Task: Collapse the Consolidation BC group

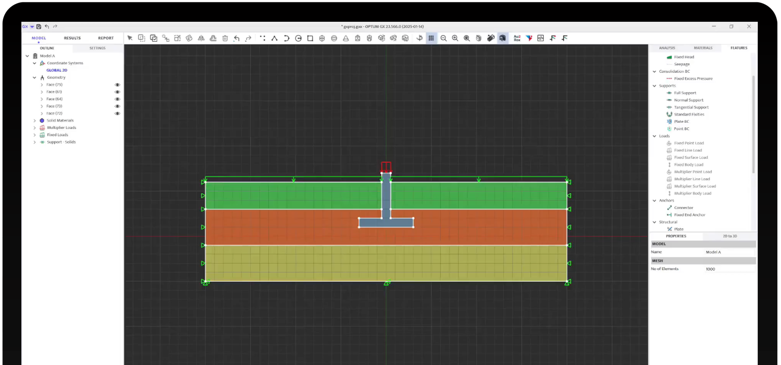Action: click(x=655, y=72)
